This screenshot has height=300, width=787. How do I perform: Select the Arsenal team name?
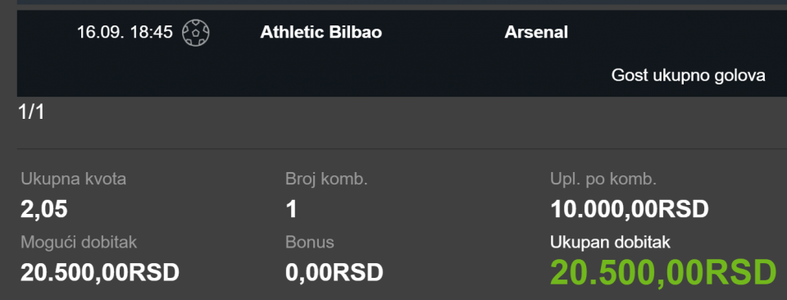536,33
